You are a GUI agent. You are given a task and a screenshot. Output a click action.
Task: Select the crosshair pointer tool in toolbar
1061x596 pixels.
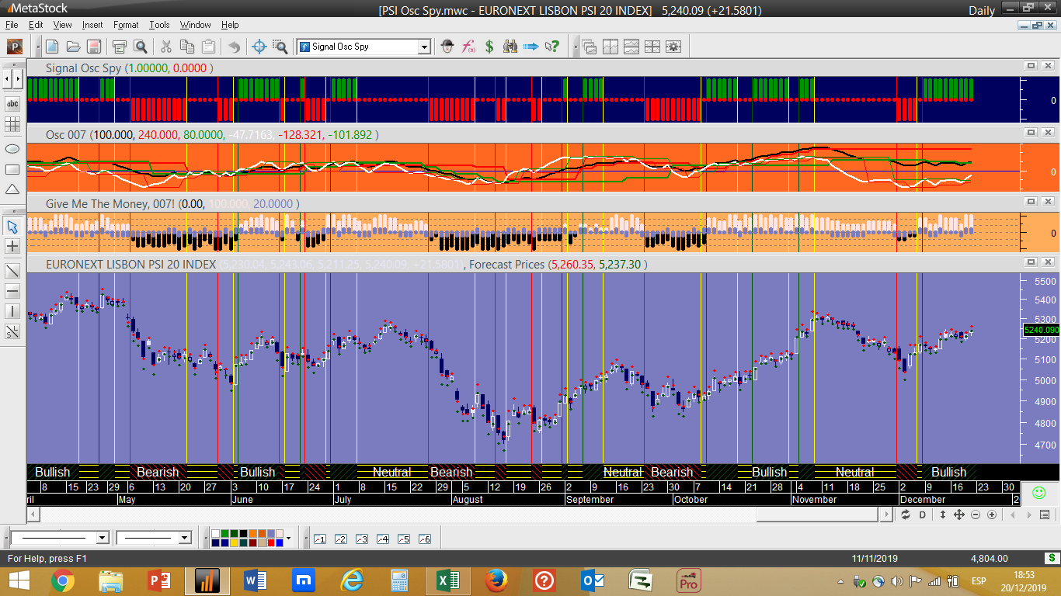pos(260,47)
